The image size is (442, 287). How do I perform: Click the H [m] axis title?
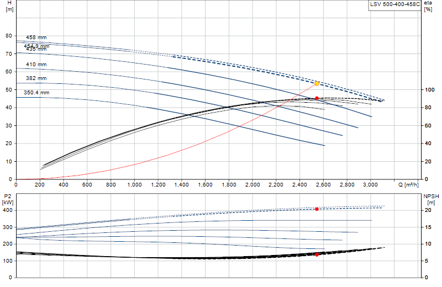9,6
